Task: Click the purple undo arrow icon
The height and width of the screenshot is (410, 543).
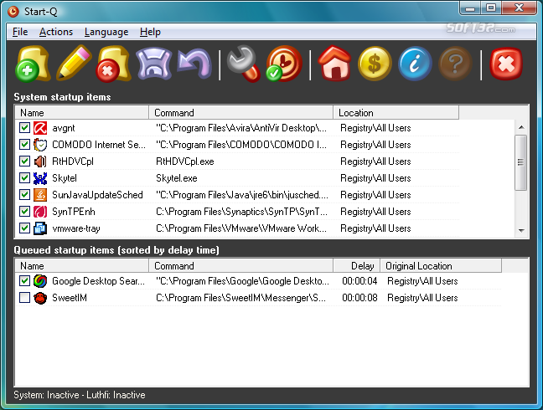Action: [x=194, y=64]
